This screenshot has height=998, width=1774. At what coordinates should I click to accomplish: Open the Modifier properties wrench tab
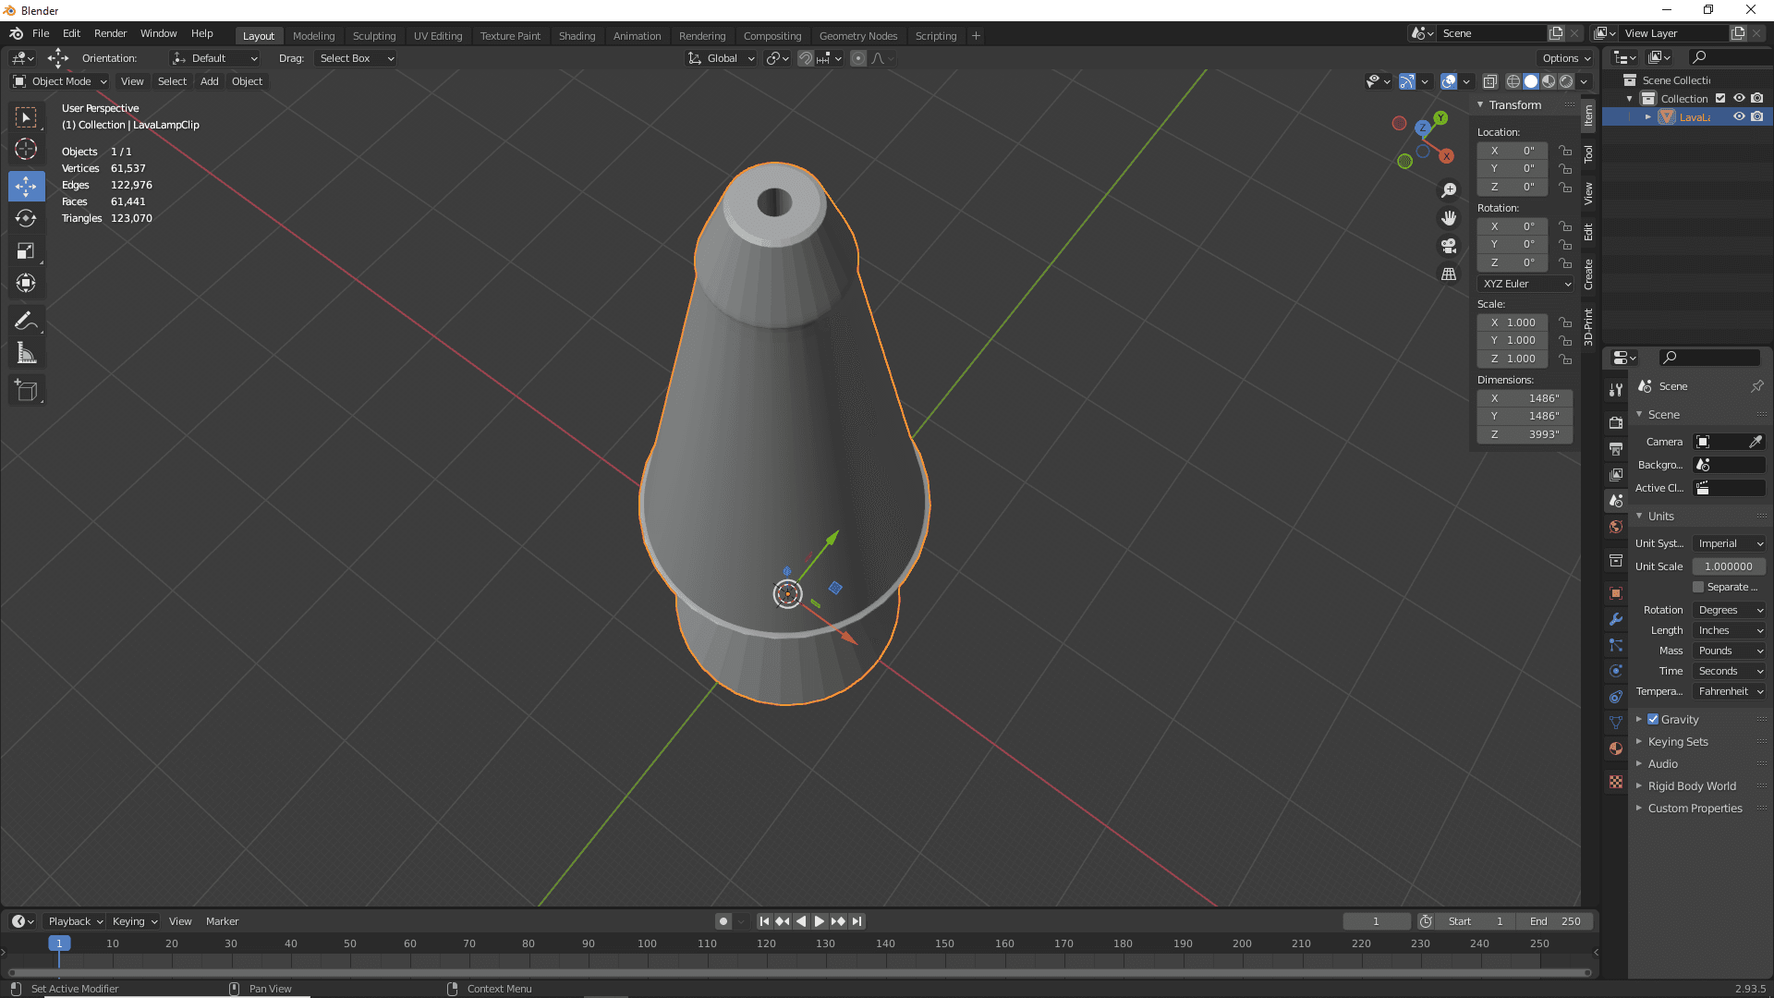click(1616, 619)
